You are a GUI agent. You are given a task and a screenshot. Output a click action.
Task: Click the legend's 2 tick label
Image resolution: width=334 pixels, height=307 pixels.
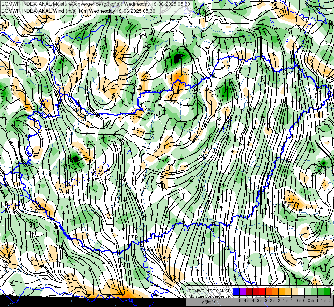(330, 301)
